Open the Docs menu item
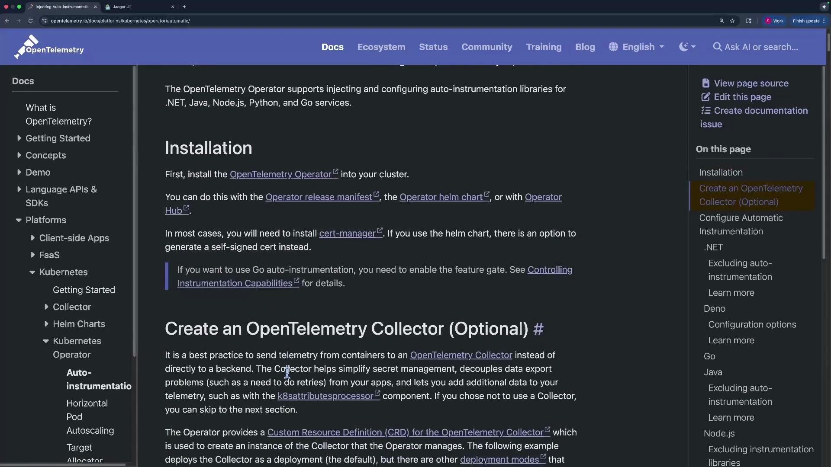Image resolution: width=831 pixels, height=467 pixels. coord(332,47)
